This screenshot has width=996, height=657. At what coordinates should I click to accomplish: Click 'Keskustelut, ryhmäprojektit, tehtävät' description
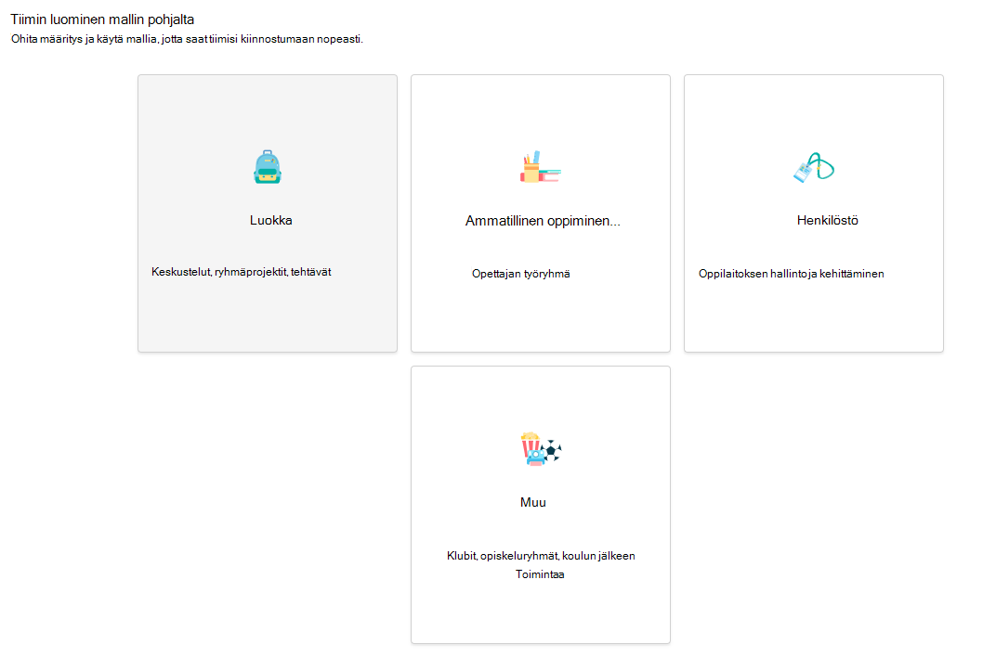242,272
